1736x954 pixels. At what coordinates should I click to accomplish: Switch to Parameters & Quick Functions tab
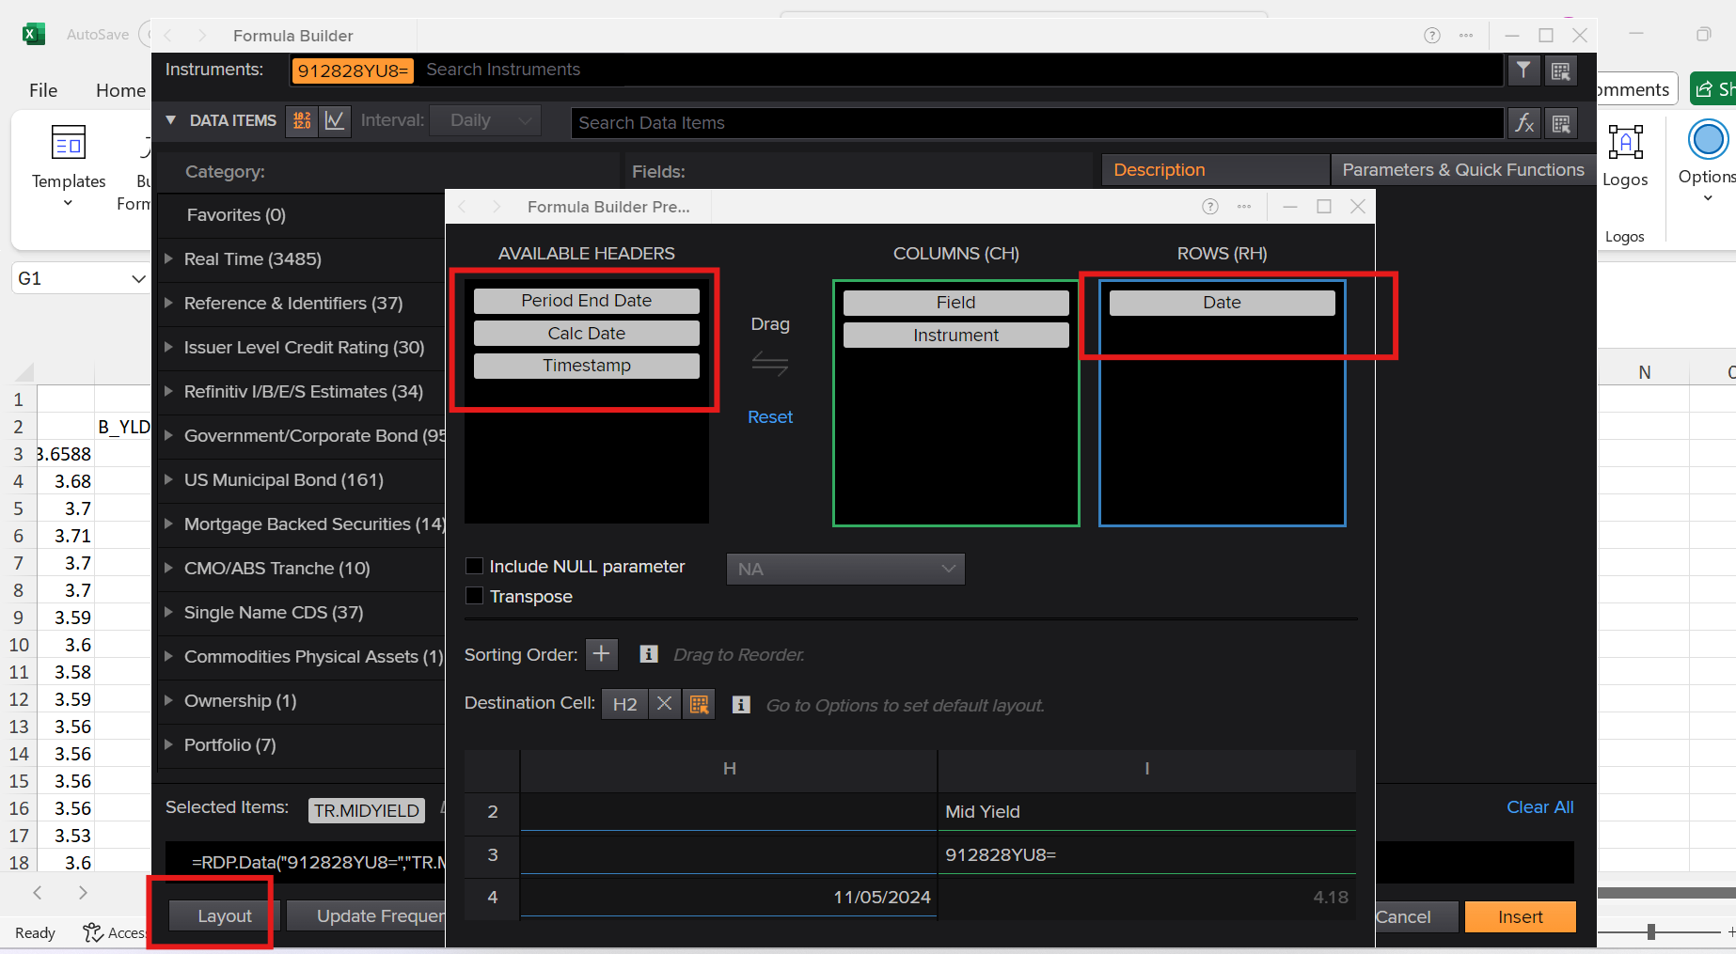pos(1463,170)
